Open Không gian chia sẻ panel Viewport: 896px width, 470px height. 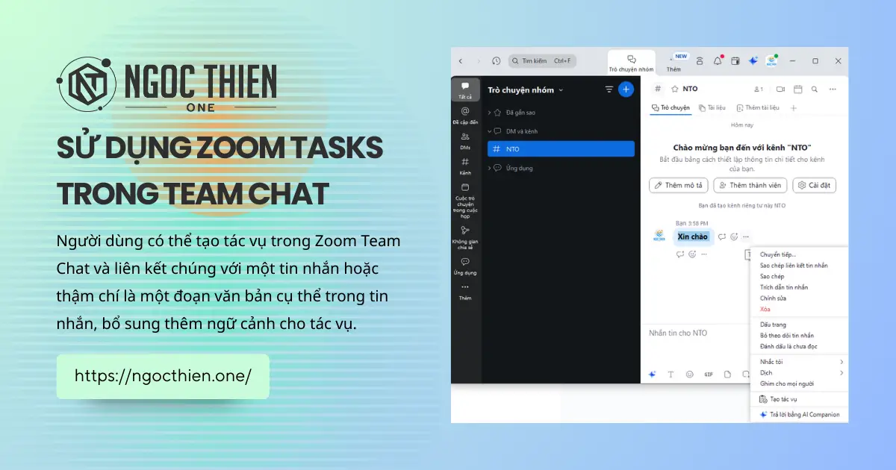(x=464, y=233)
